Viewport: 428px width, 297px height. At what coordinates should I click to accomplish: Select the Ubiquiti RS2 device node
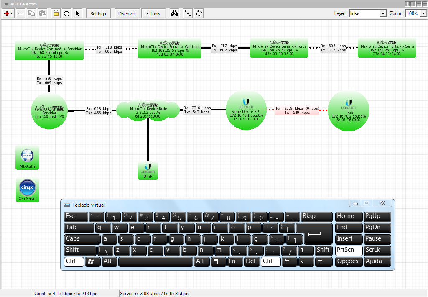pyautogui.click(x=349, y=111)
